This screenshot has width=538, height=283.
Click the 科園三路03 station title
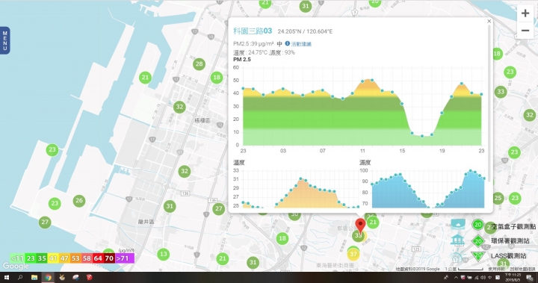click(253, 31)
